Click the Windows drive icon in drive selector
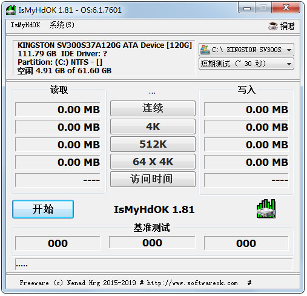Image resolution: width=307 pixels, height=296 pixels. (x=205, y=50)
